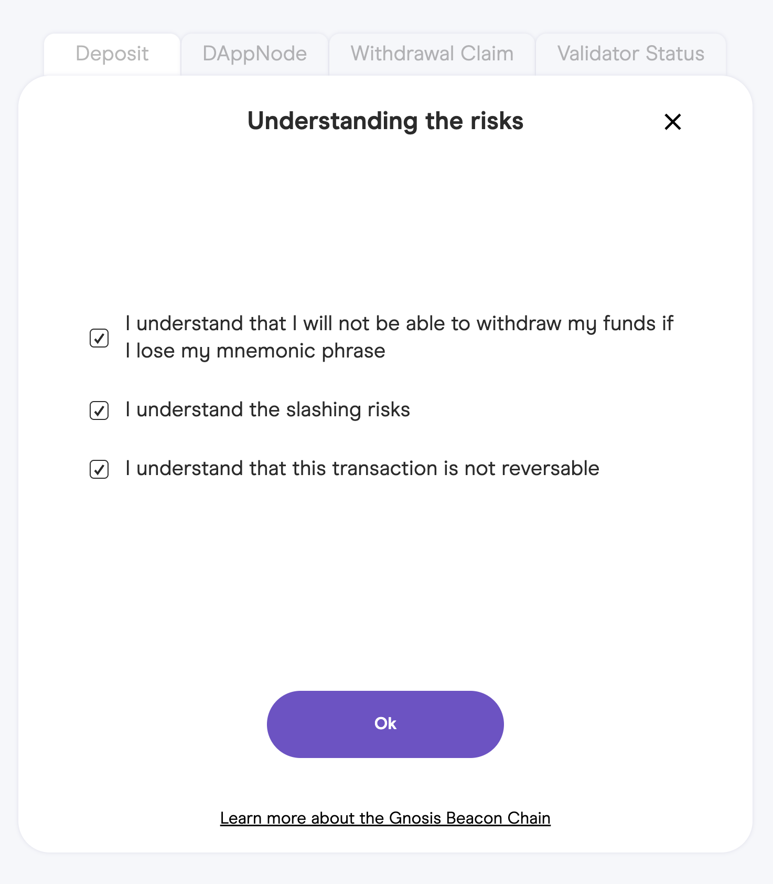Click the 'transaction is not reversable' label text
The height and width of the screenshot is (884, 773).
click(362, 468)
